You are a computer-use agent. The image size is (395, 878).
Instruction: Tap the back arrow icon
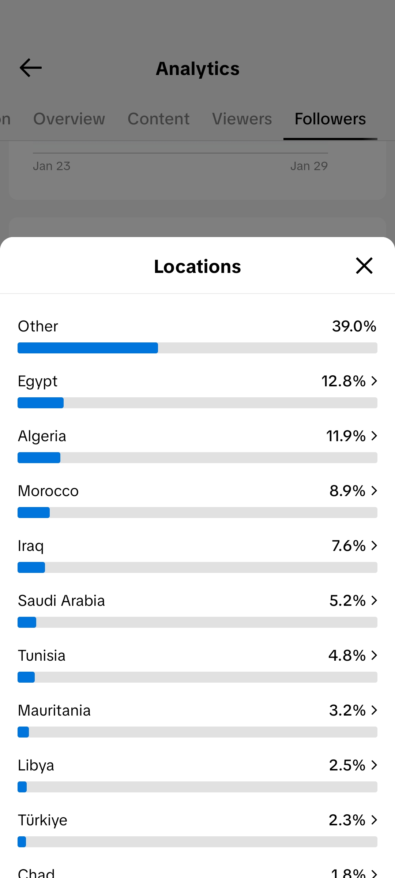coord(31,68)
